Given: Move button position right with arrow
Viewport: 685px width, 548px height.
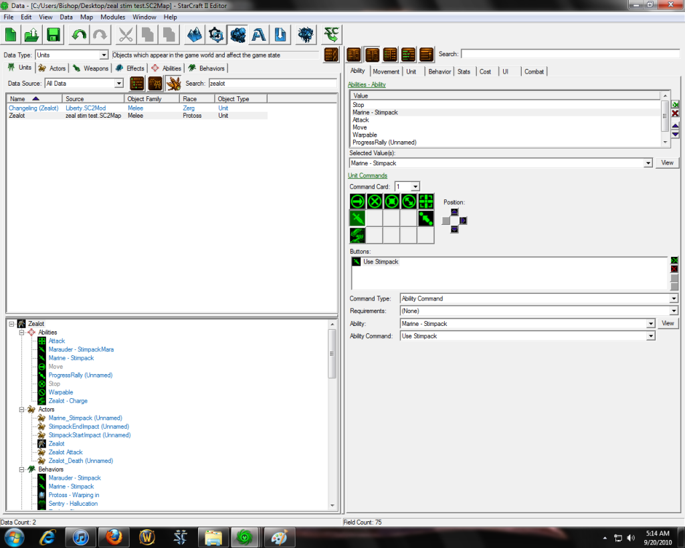Looking at the screenshot, I should point(463,221).
